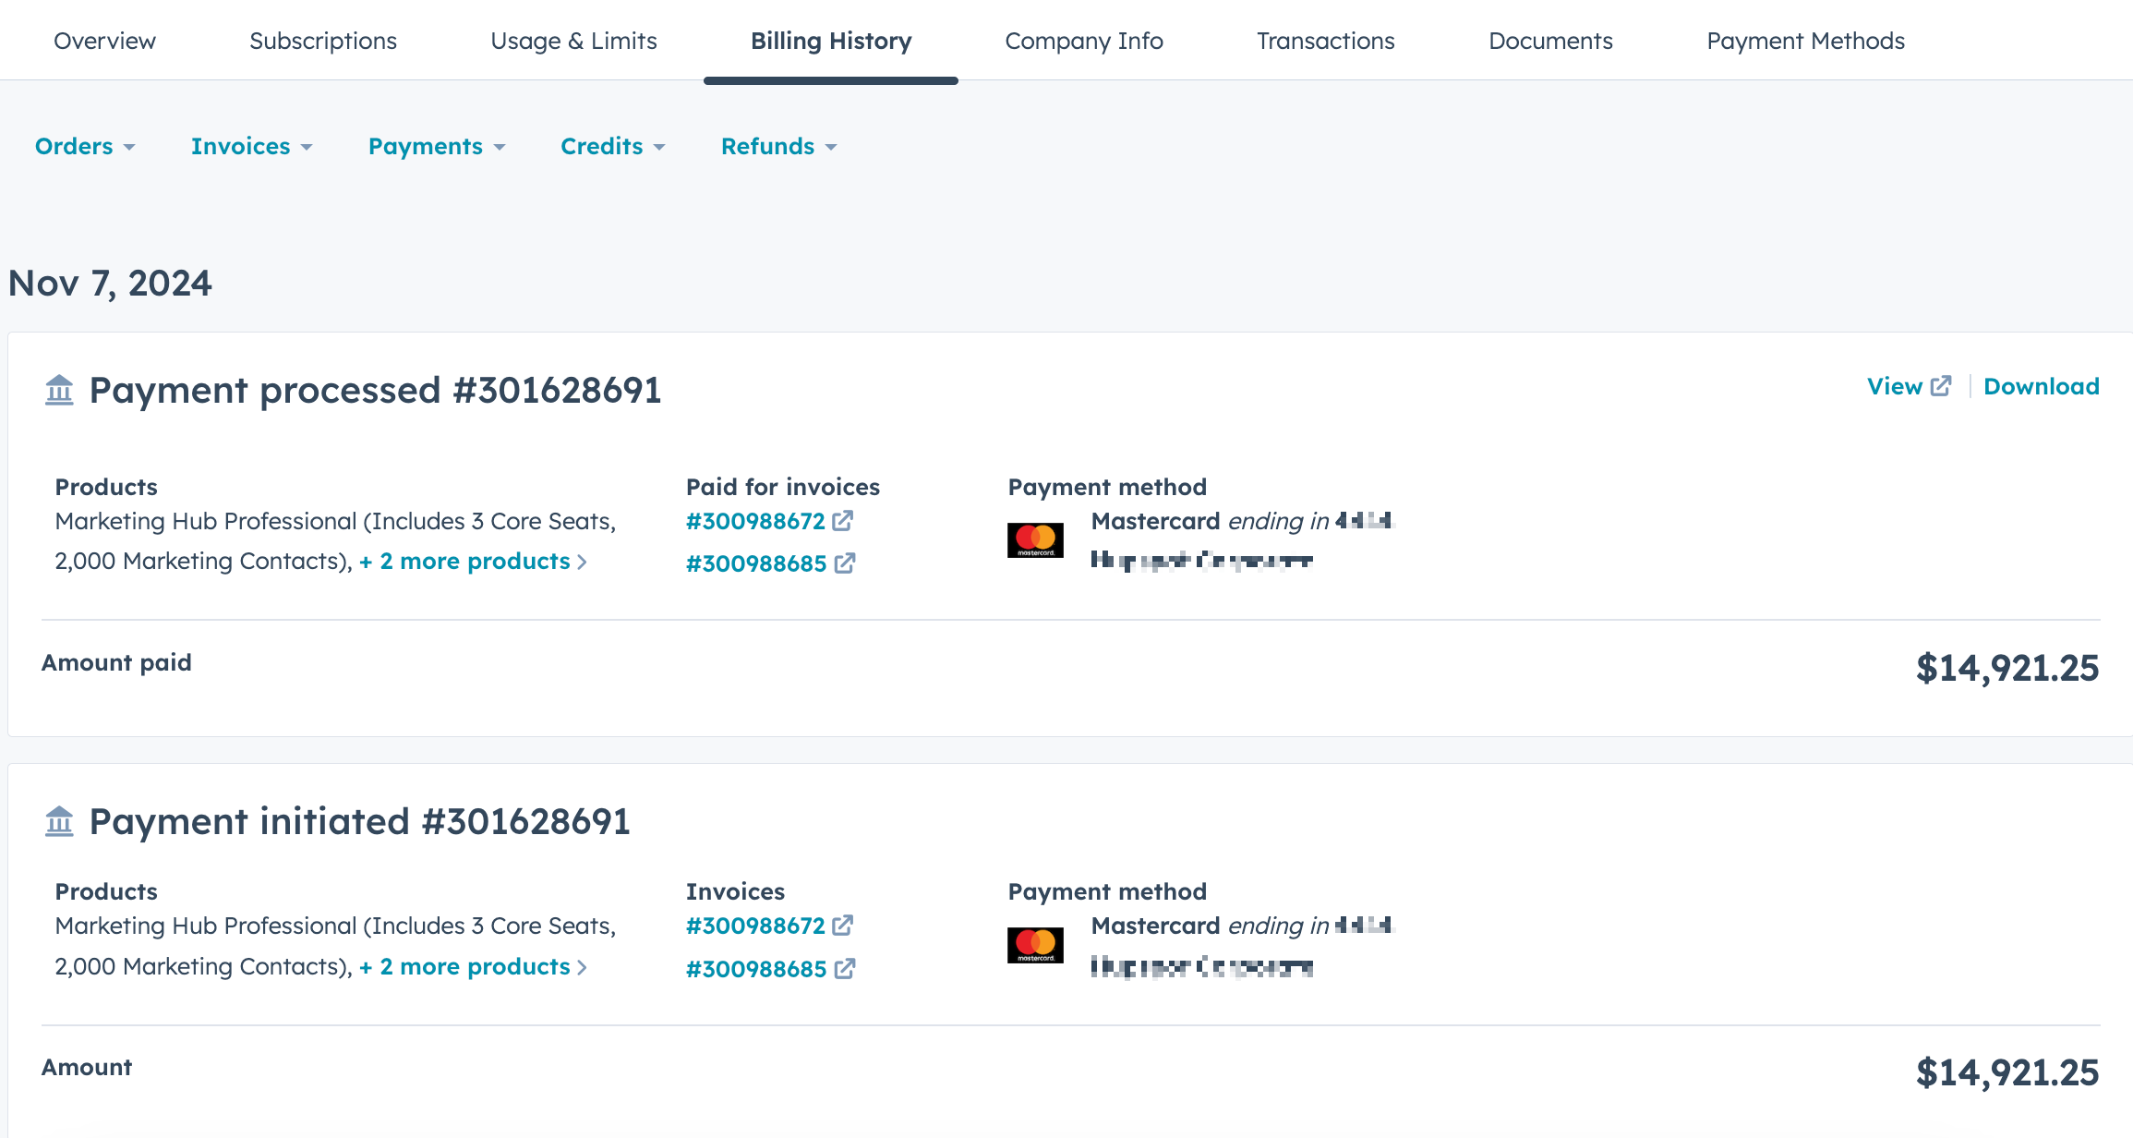This screenshot has height=1138, width=2133.
Task: Open the Payments filter dropdown
Action: [x=437, y=147]
